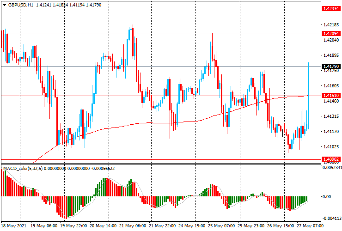Viewport: 342px width, 231px height.
Task: Click the 27 May 07:00 time axis label
Action: pyautogui.click(x=310, y=225)
